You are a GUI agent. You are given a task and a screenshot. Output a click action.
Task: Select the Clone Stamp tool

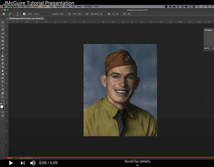[x=3, y=56]
